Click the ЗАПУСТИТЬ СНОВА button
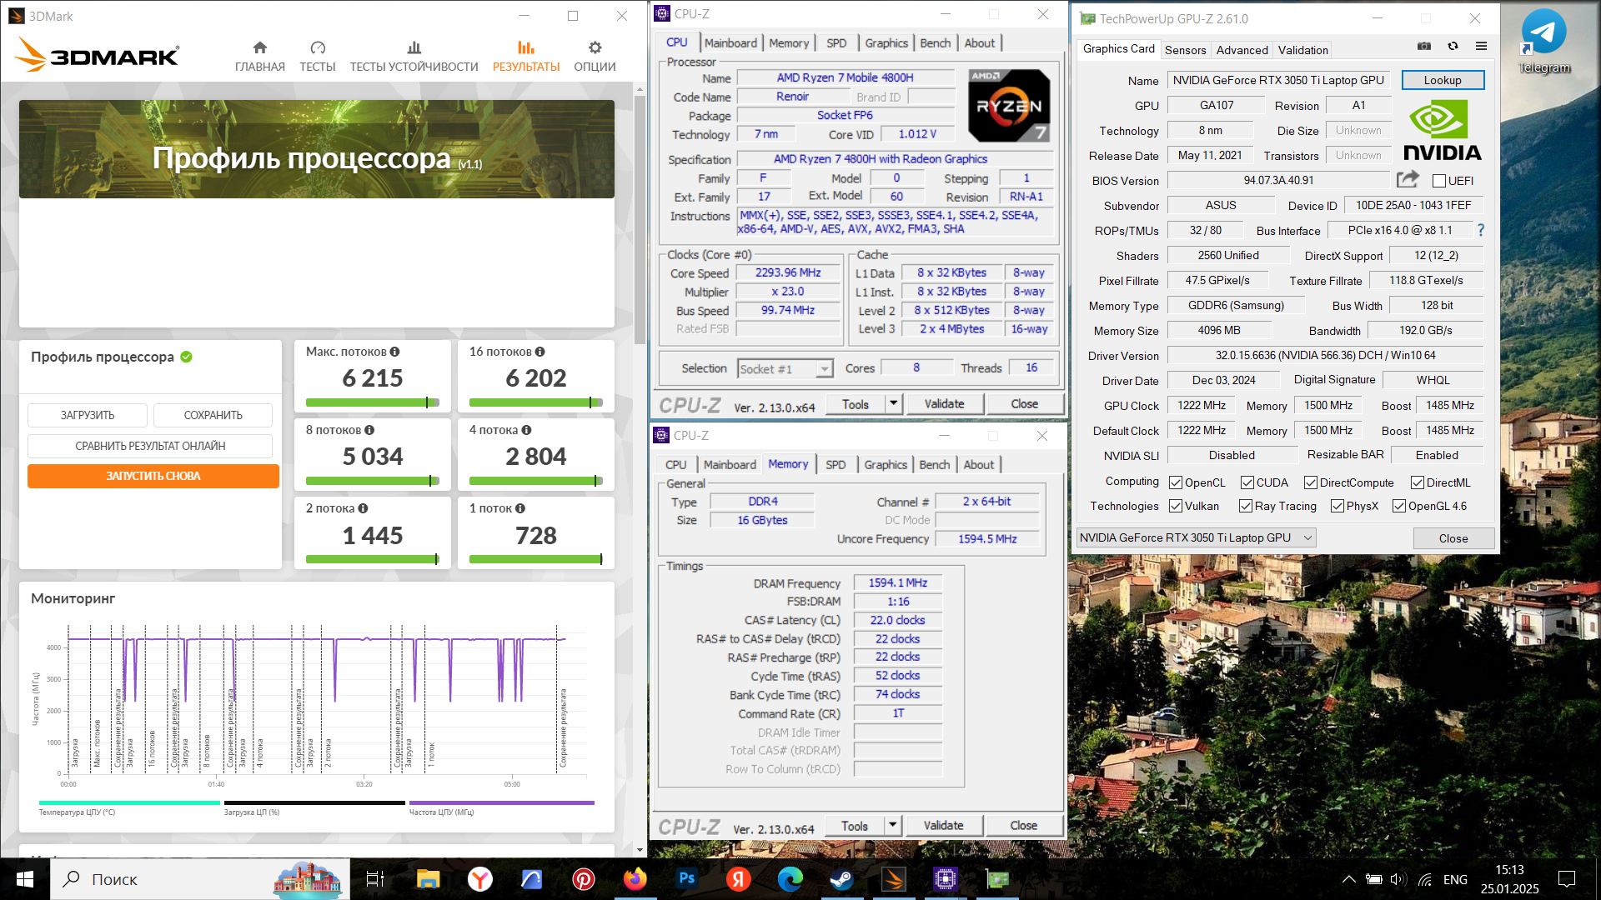Image resolution: width=1601 pixels, height=900 pixels. (x=153, y=476)
